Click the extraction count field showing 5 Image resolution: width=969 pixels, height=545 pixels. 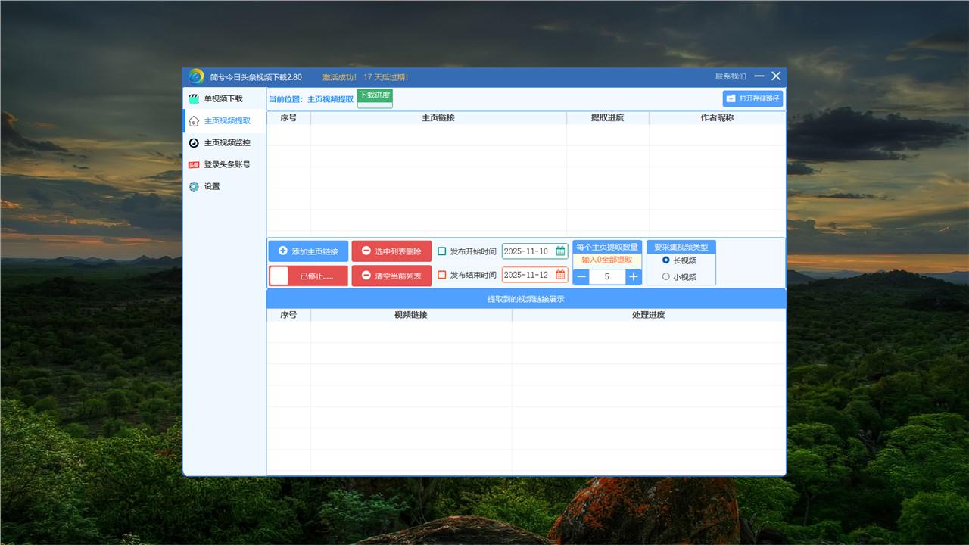607,277
